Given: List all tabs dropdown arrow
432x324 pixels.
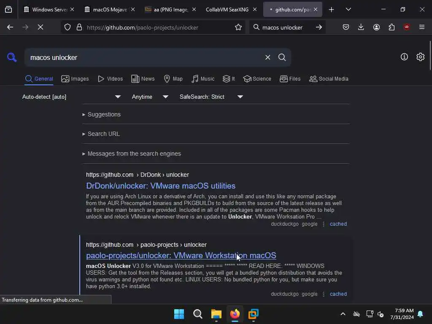Looking at the screenshot, I should (348, 9).
